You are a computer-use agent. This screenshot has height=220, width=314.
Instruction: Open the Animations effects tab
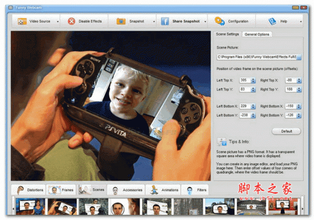tap(163, 190)
